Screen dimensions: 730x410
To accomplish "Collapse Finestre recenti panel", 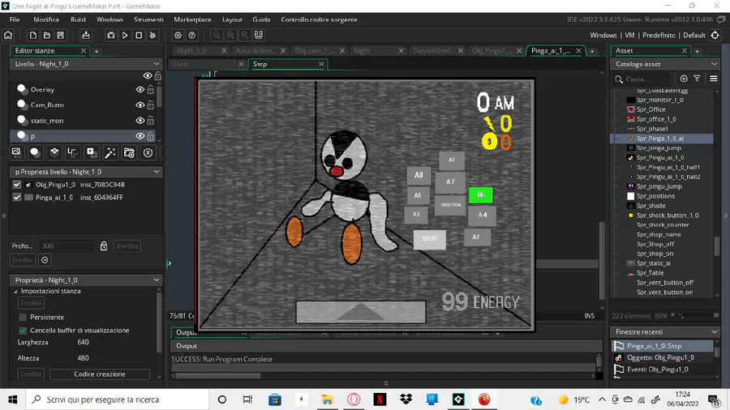I will coord(714,332).
